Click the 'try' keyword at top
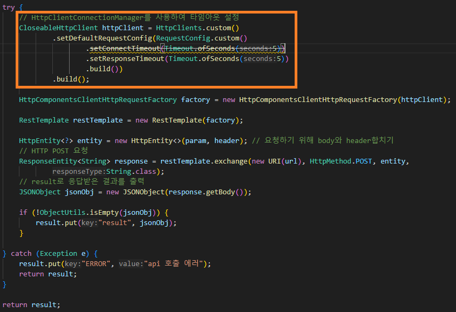 9,7
